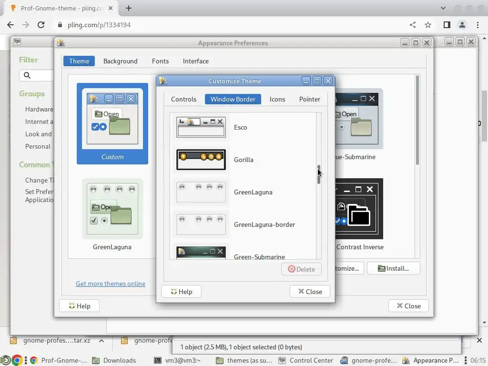Select the Esco window border thumbnail
The image size is (488, 366).
(201, 127)
